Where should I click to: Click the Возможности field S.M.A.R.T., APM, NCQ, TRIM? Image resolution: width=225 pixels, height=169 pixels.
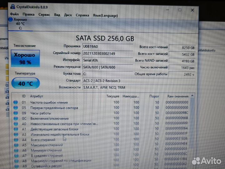139,87
